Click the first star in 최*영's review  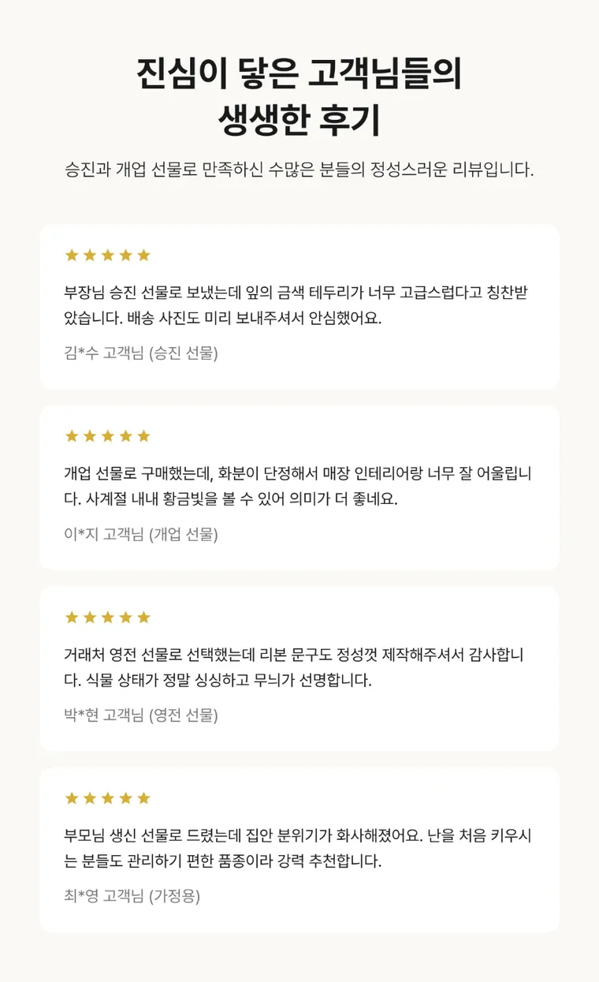(x=72, y=798)
